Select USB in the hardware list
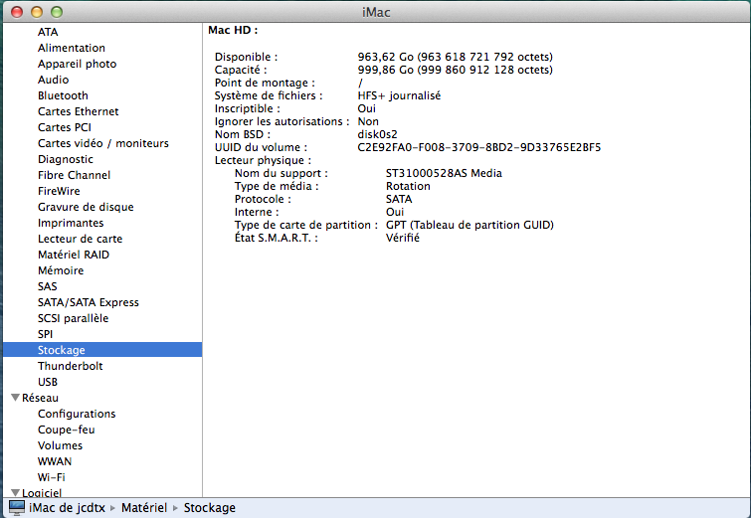Image resolution: width=751 pixels, height=518 pixels. click(48, 382)
